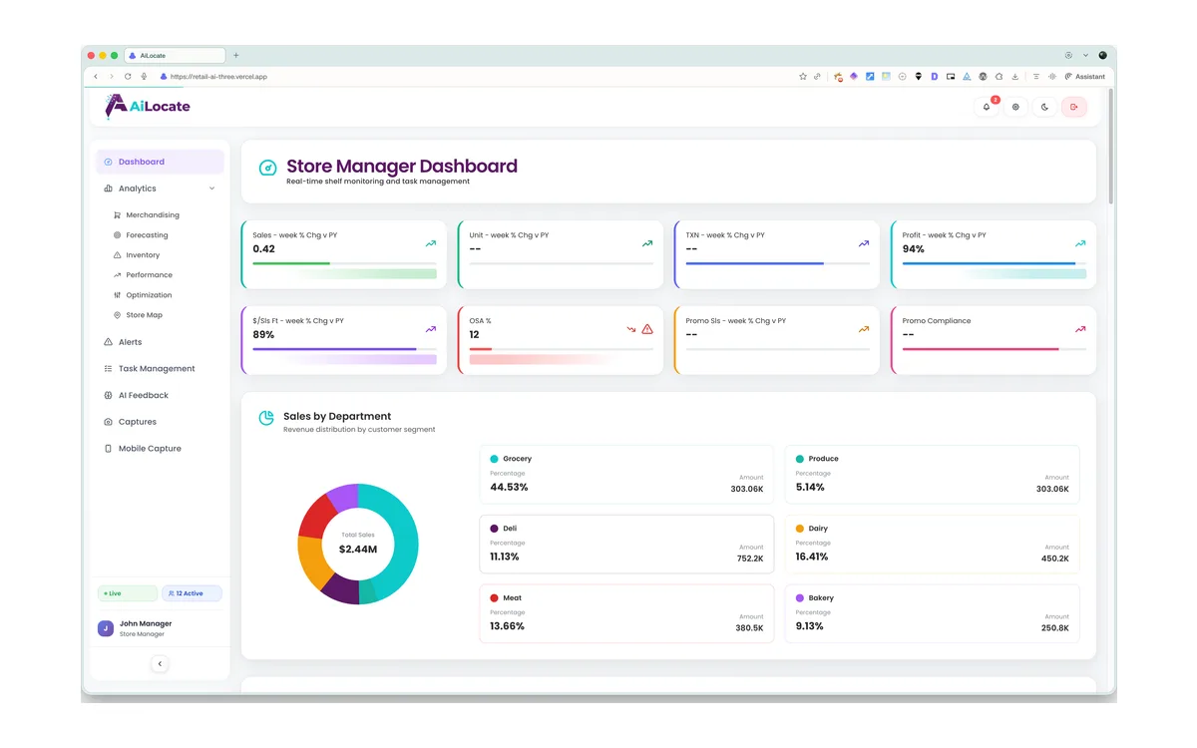Screen dimensions: 1197x748
Task: Click the 94% value on Profit card
Action: pos(914,249)
